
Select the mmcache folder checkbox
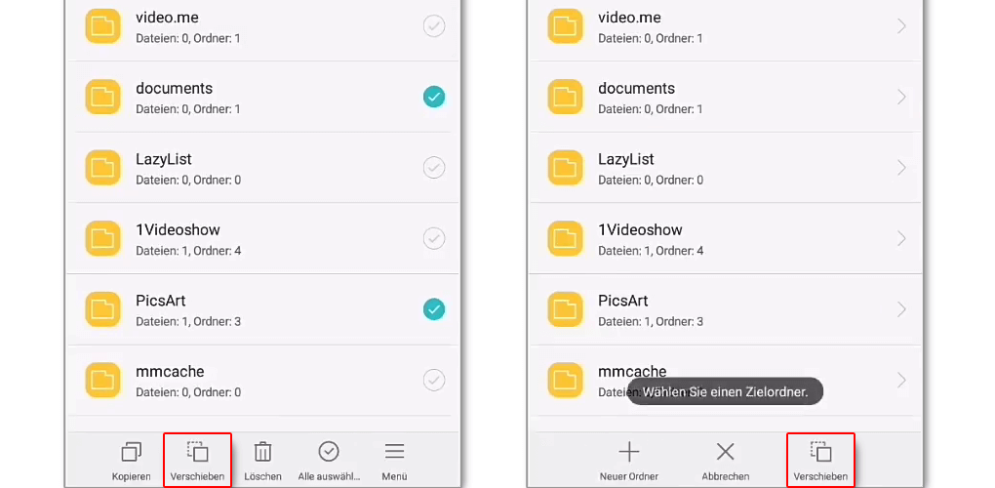[x=434, y=380]
